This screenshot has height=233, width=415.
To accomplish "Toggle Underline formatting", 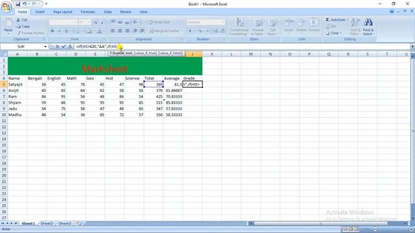I will coord(66,31).
